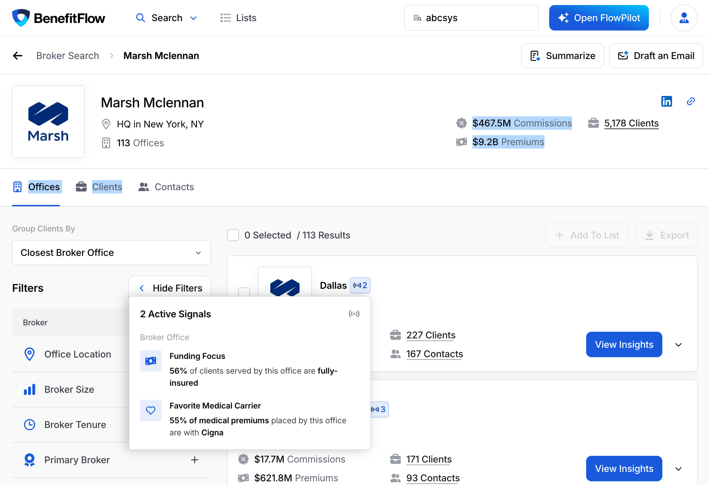Click the briefcase icon beside 227 Clients
709x485 pixels.
pos(395,335)
